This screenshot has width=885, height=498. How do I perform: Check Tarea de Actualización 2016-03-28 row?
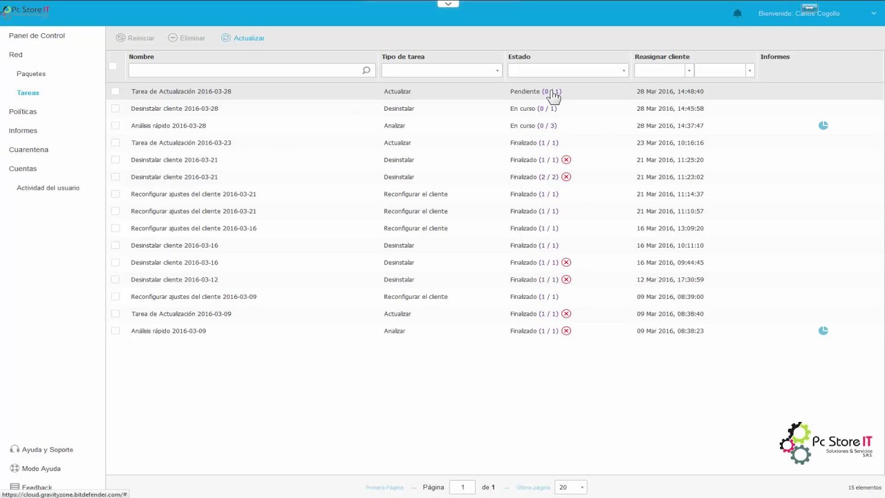click(x=115, y=91)
